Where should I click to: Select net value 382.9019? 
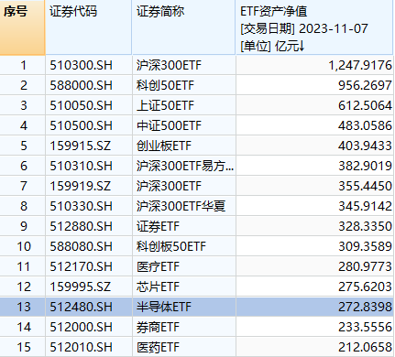pyautogui.click(x=314, y=166)
